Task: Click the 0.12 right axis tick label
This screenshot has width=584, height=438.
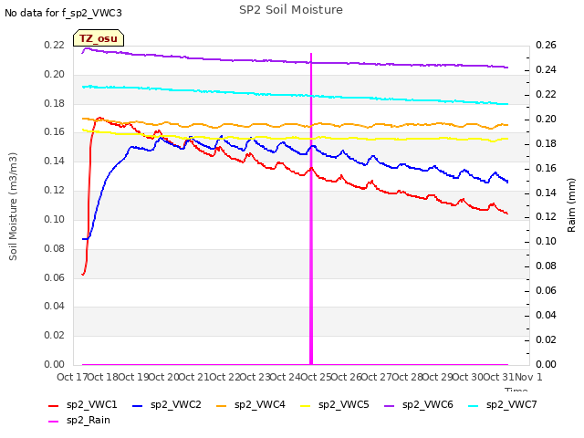Action: click(546, 216)
